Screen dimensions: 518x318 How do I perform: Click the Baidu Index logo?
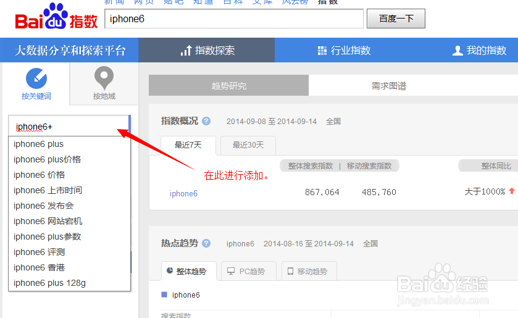click(x=56, y=17)
